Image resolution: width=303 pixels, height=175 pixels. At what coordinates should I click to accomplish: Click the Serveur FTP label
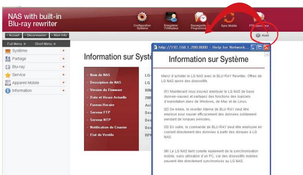click(100, 112)
